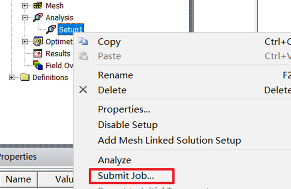Screen dimensions: 291x189
Task: Click the Optimetrics gear icon
Action: [x=38, y=42]
